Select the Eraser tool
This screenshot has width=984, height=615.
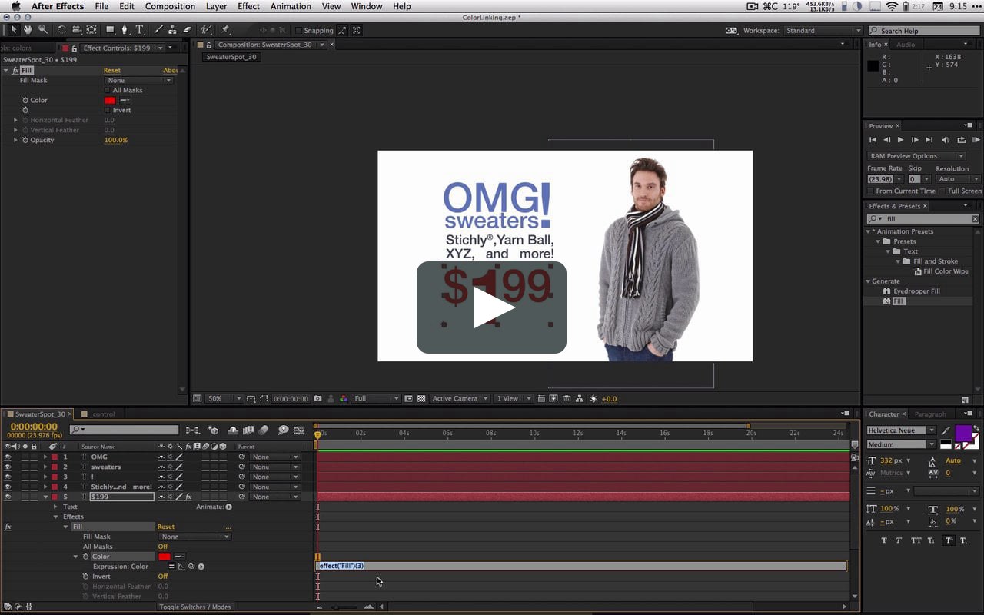[187, 30]
